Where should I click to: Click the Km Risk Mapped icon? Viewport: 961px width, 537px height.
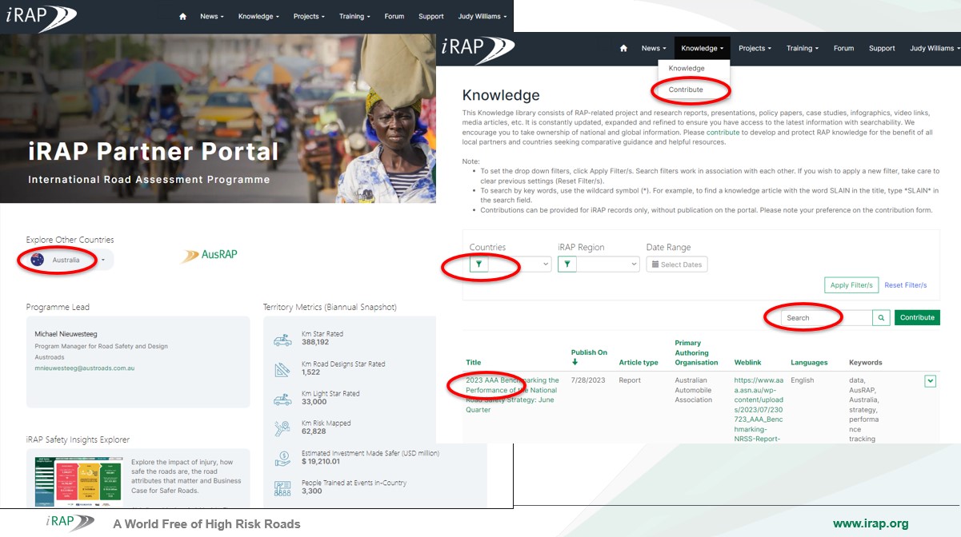coord(282,428)
